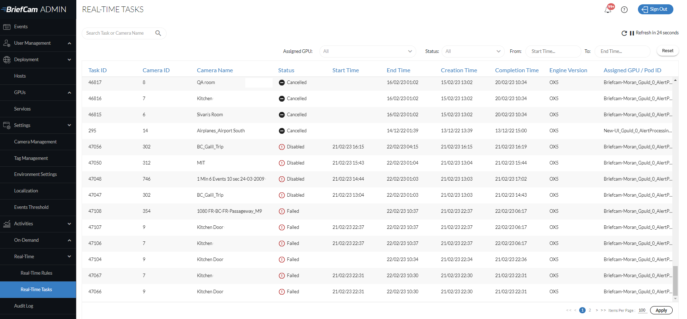Screen dimensions: 687x319
Task: Click the Sign Out button
Action: 655,9
